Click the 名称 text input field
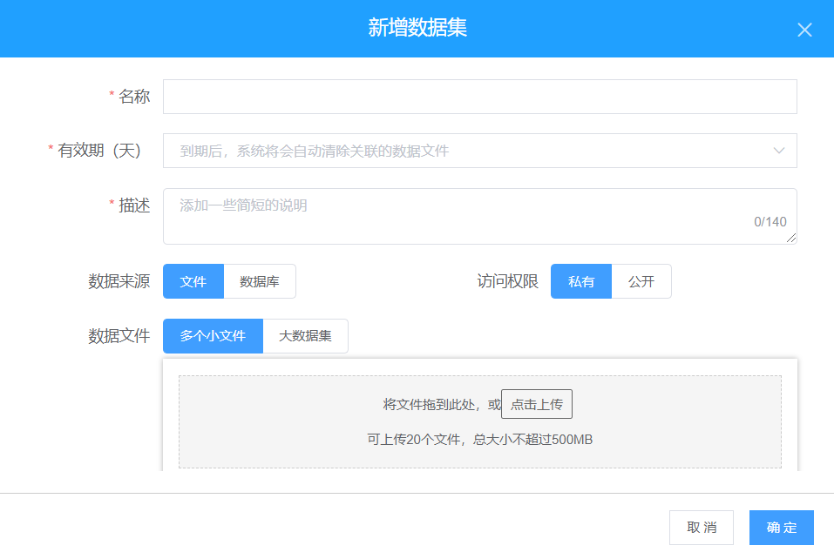The image size is (834, 559). pyautogui.click(x=479, y=97)
